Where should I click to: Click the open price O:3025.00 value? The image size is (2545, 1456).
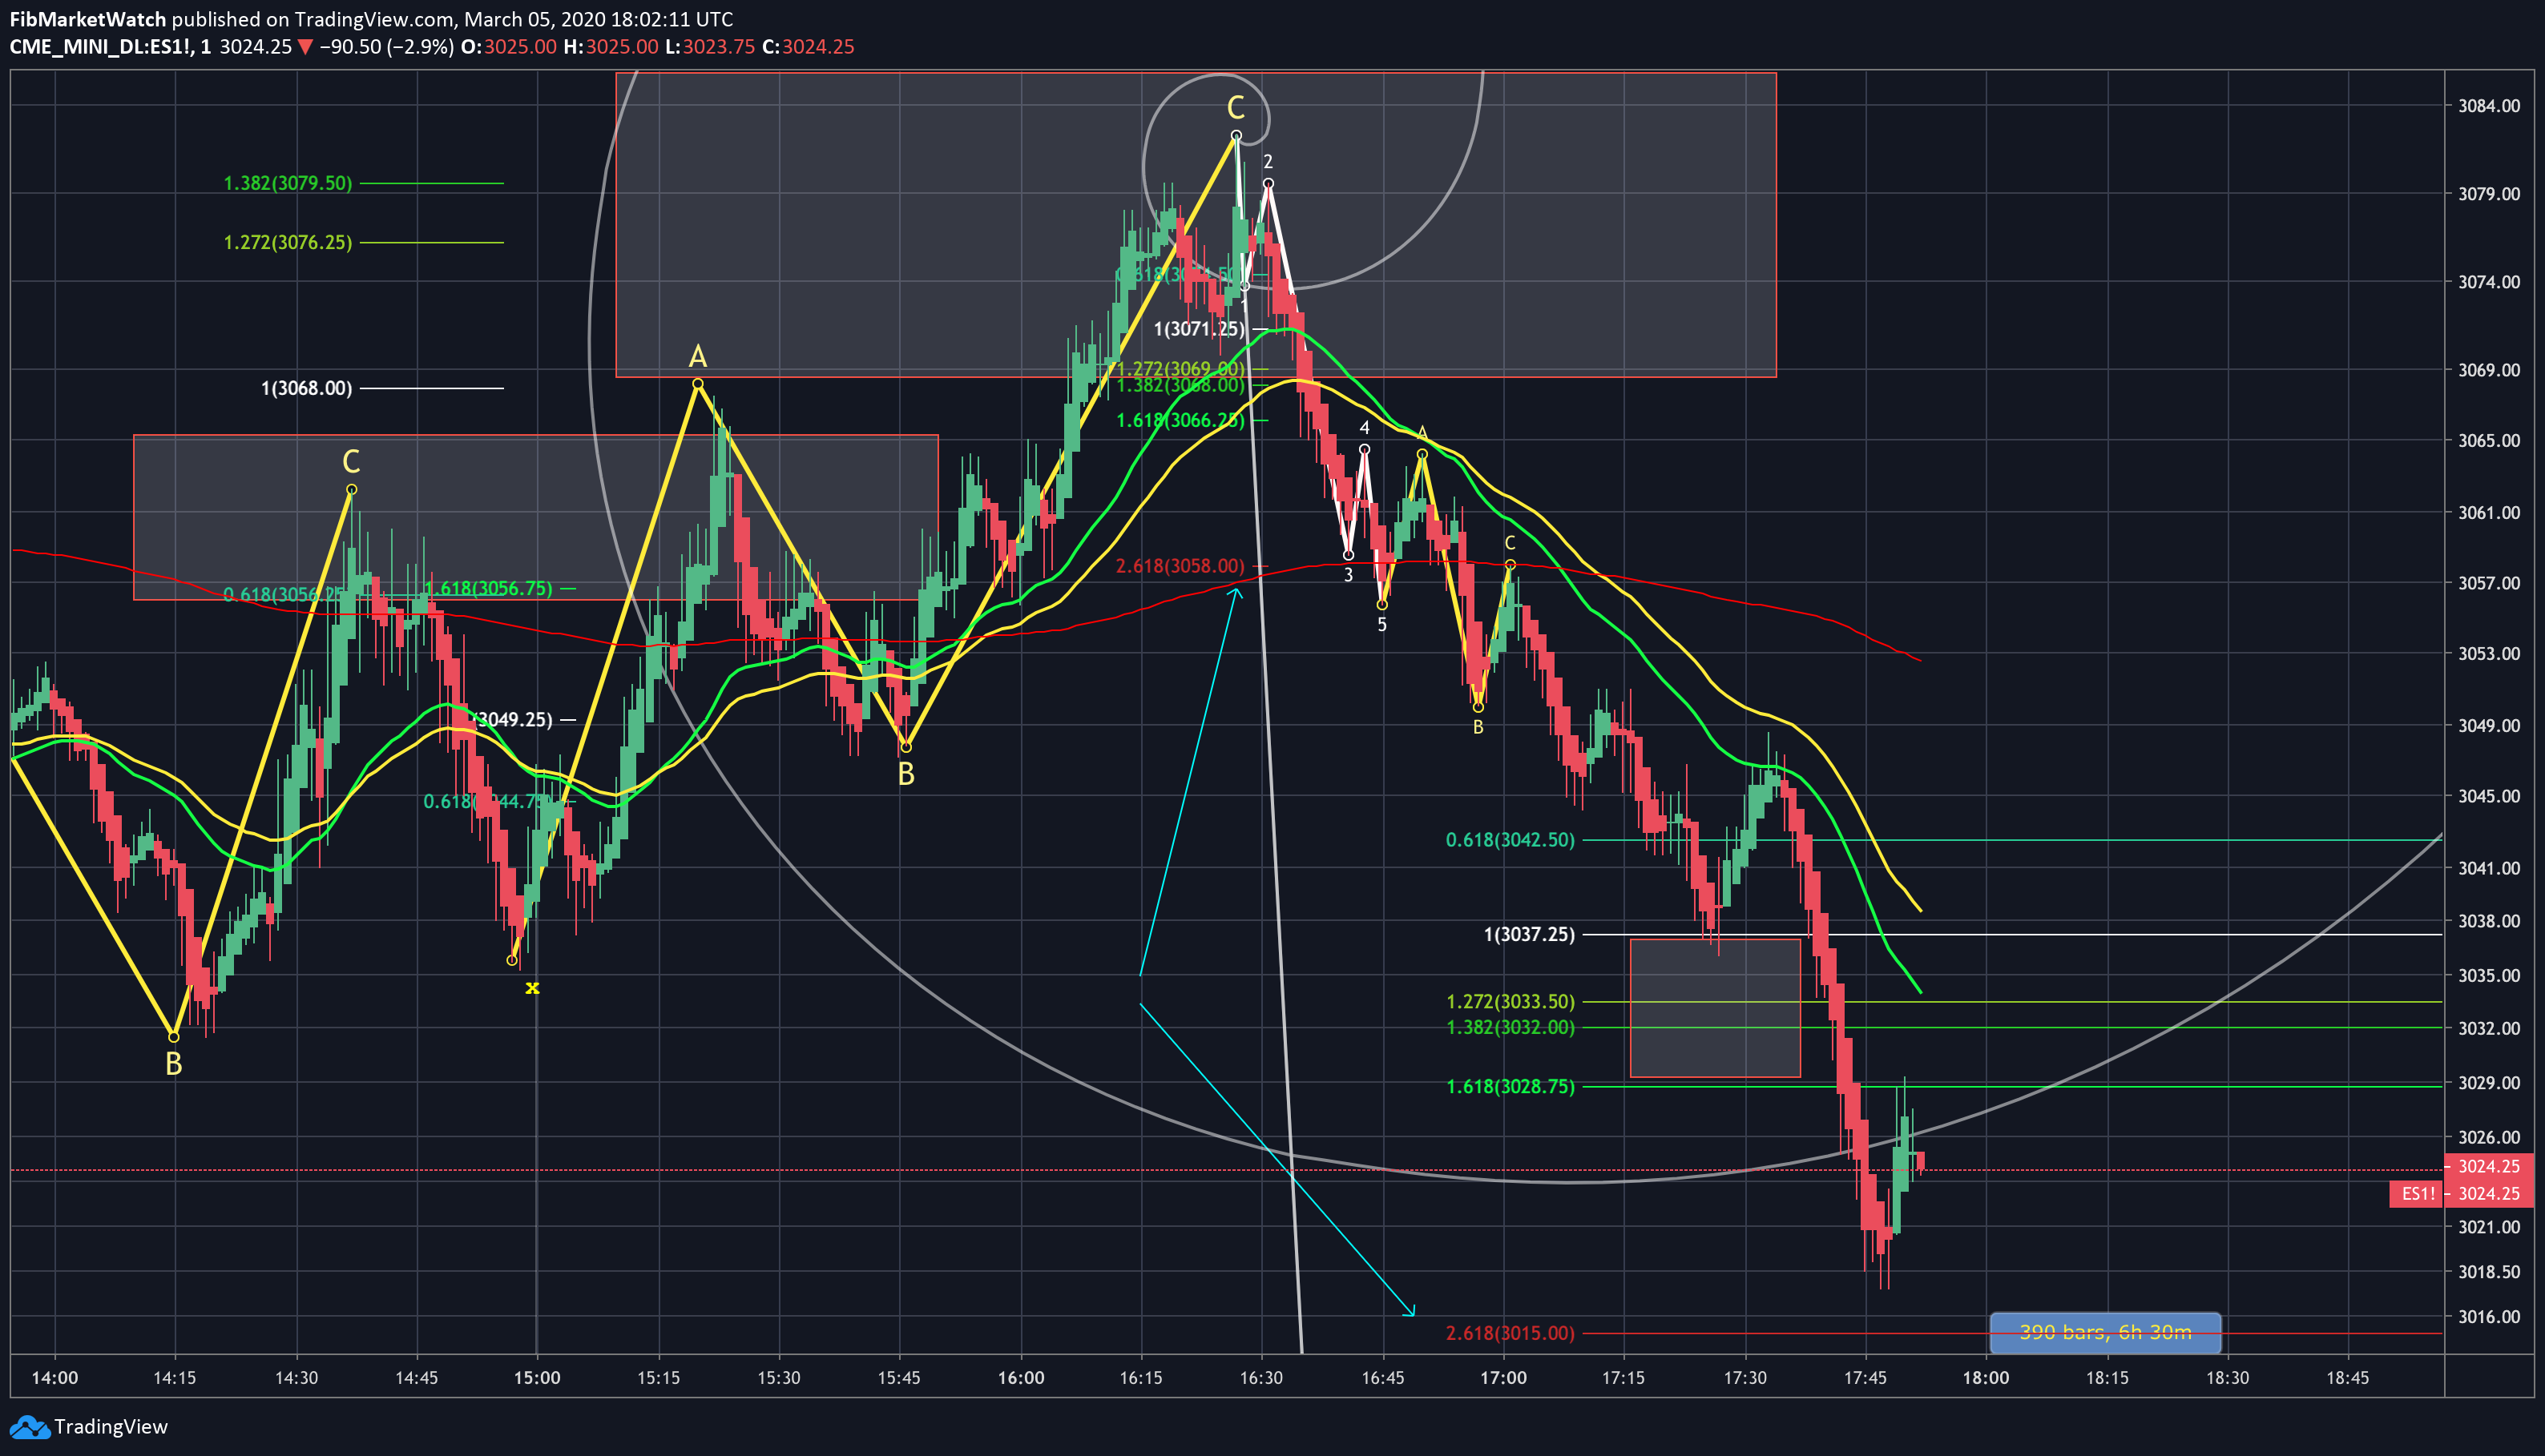[508, 47]
